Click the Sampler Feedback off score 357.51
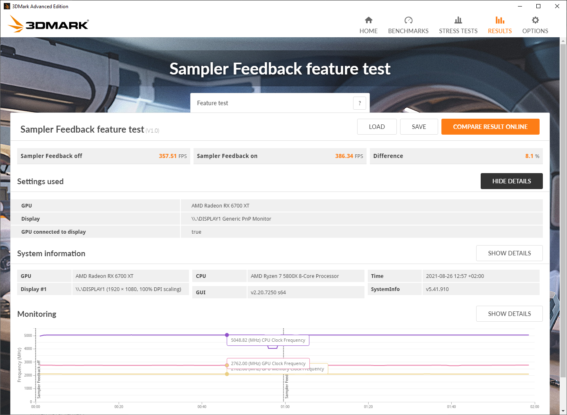 (168, 156)
